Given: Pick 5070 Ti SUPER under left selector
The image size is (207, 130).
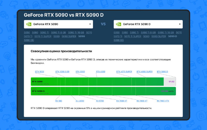Looking at the screenshot, I should tap(43, 36).
